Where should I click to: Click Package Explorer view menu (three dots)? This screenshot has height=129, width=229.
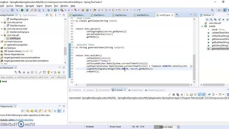tap(56, 15)
